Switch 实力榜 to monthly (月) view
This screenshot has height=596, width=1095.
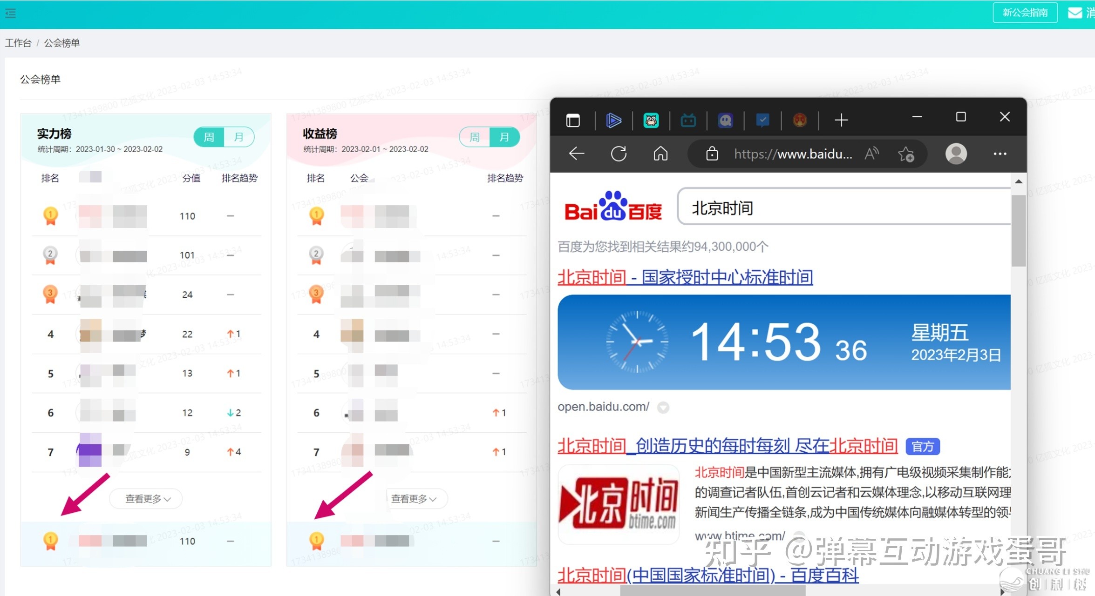(239, 137)
